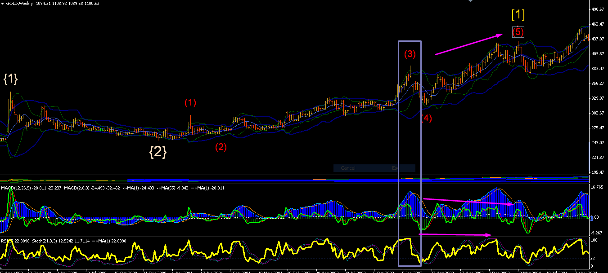
Task: Select the magenta divergence arrow on MACD
Action: point(468,201)
